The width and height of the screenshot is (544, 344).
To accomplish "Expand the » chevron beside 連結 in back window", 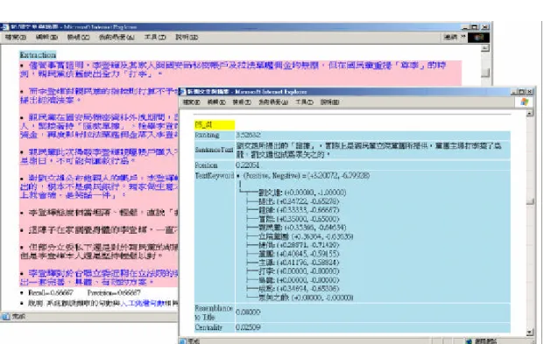I will 463,37.
